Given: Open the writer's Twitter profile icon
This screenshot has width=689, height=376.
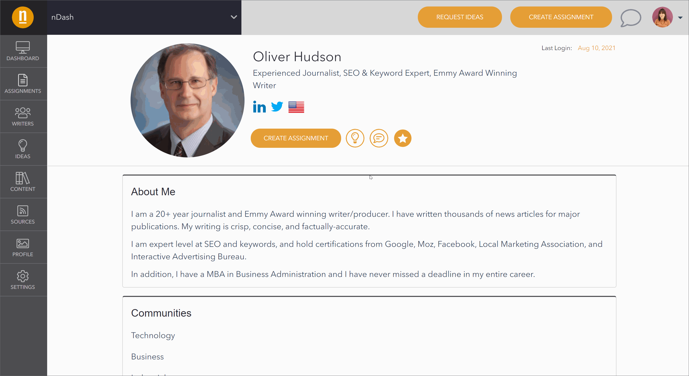Looking at the screenshot, I should pyautogui.click(x=277, y=107).
